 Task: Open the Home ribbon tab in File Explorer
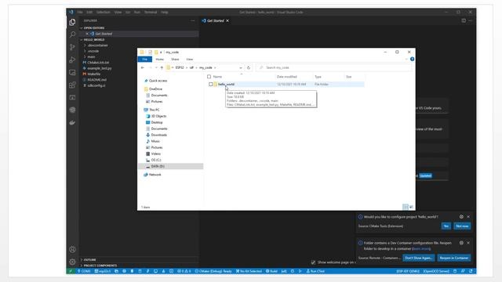[159, 60]
